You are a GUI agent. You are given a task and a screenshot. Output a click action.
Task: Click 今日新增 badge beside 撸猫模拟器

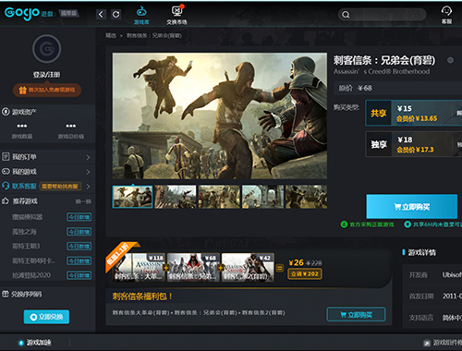[79, 217]
